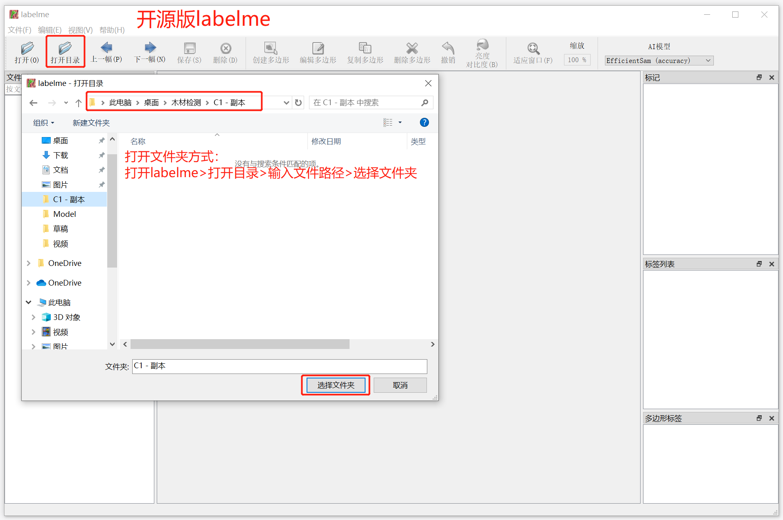Click 新建文件夹 button
This screenshot has width=783, height=520.
click(91, 123)
